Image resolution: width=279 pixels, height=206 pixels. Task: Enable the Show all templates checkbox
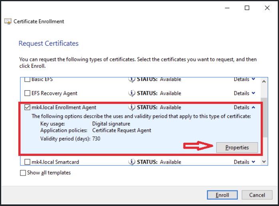pyautogui.click(x=23, y=173)
